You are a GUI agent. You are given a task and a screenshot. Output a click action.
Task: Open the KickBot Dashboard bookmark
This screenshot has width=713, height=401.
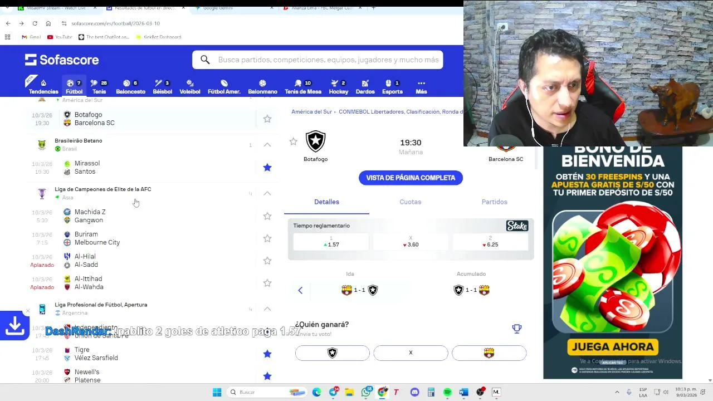click(x=158, y=37)
